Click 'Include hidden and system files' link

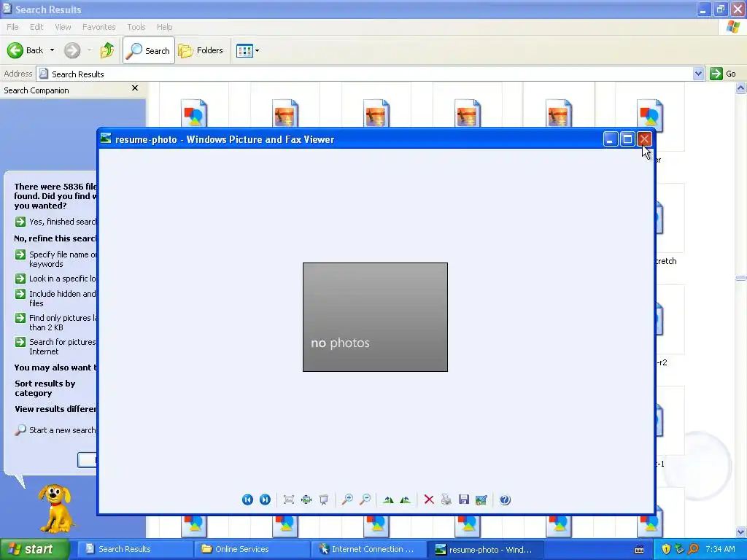tap(55, 298)
